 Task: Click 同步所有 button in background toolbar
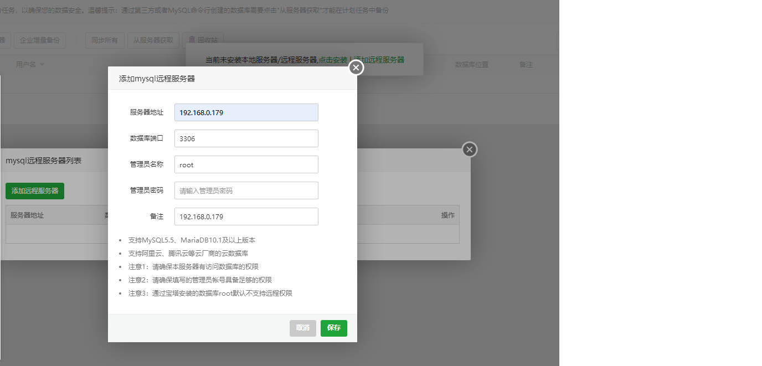click(105, 40)
